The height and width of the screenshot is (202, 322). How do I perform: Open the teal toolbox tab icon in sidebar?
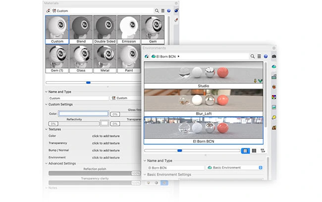274,77
